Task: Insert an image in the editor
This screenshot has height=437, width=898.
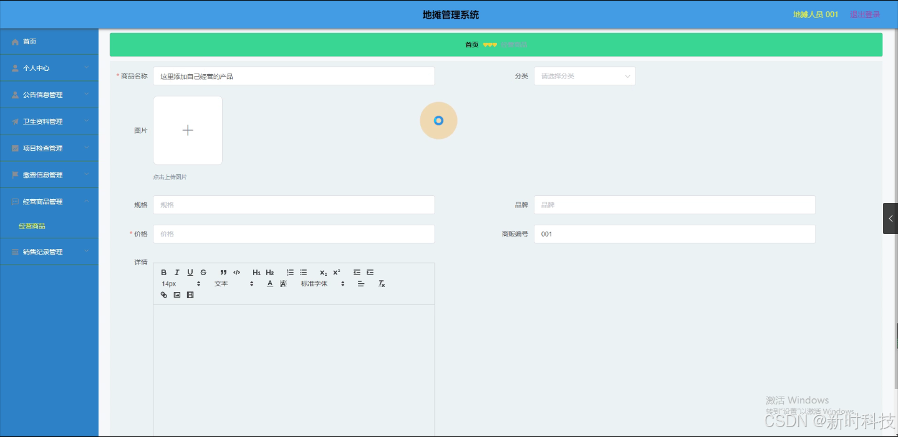Action: [x=177, y=295]
